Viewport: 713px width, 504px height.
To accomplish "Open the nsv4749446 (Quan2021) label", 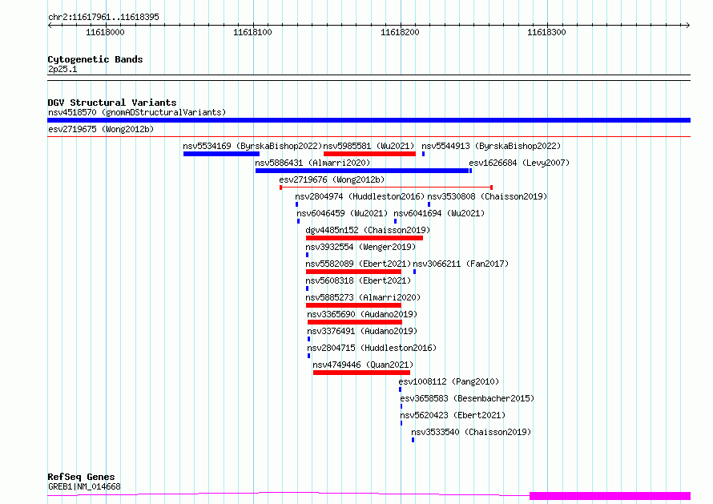I will (x=363, y=365).
